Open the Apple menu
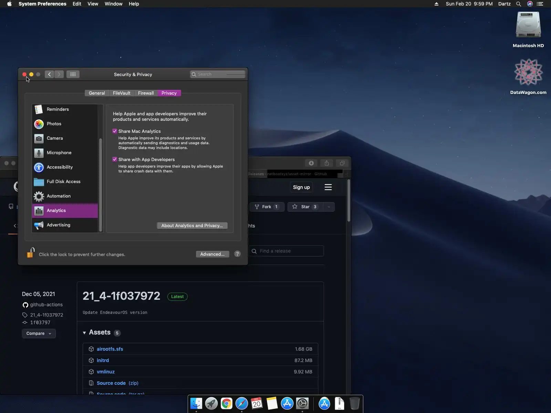The height and width of the screenshot is (413, 551). tap(9, 4)
